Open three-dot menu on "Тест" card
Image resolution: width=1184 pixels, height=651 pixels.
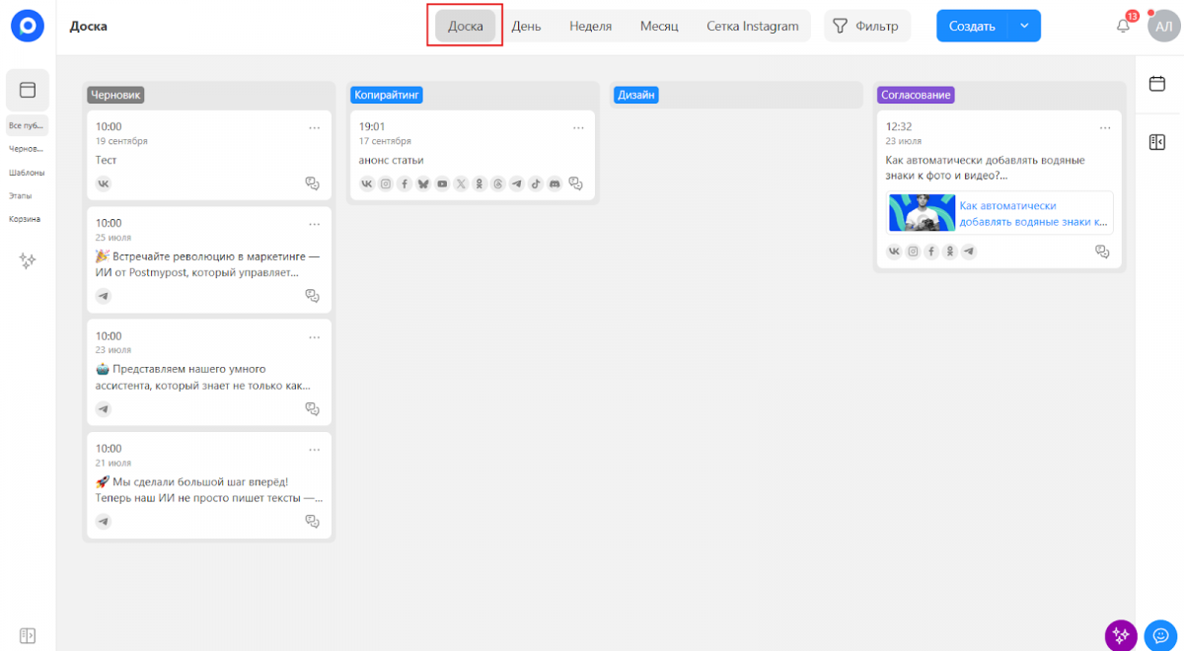(x=315, y=127)
